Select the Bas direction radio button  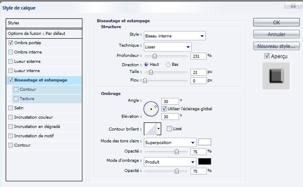tap(168, 65)
